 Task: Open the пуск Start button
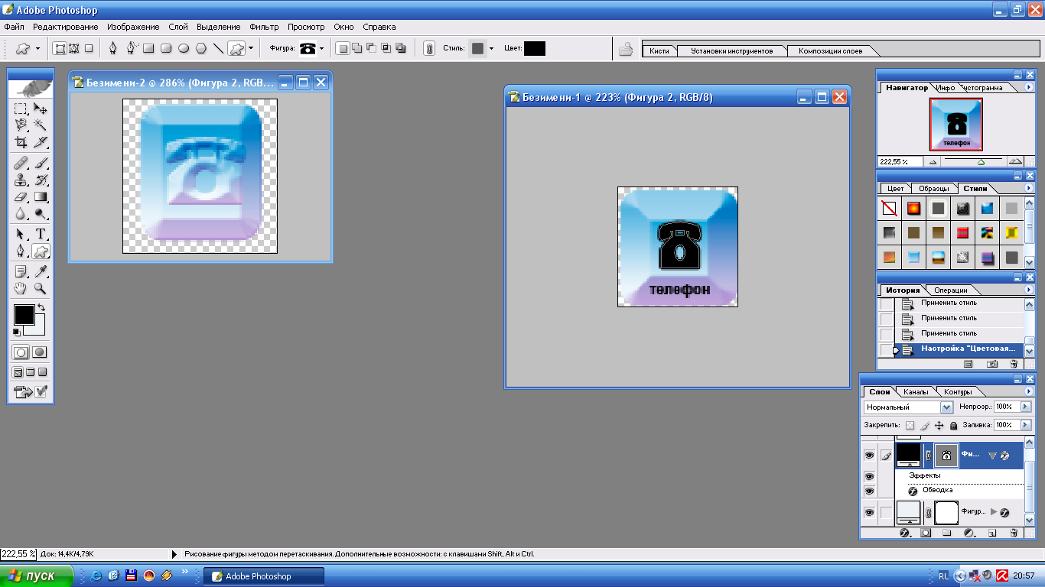coord(37,576)
